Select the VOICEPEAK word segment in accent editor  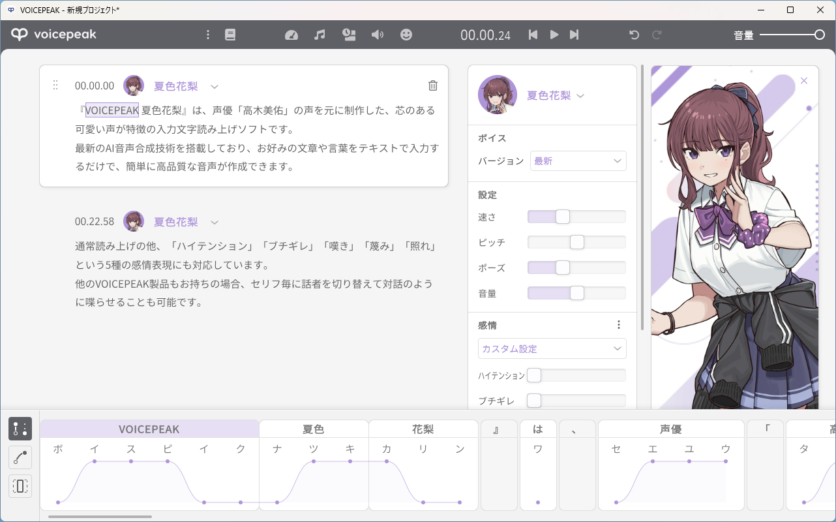pos(149,429)
